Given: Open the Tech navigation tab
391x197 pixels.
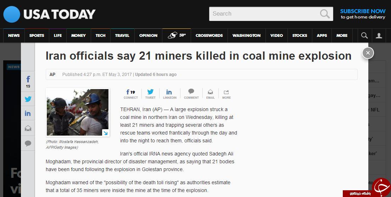Looking at the screenshot, I should [100, 35].
